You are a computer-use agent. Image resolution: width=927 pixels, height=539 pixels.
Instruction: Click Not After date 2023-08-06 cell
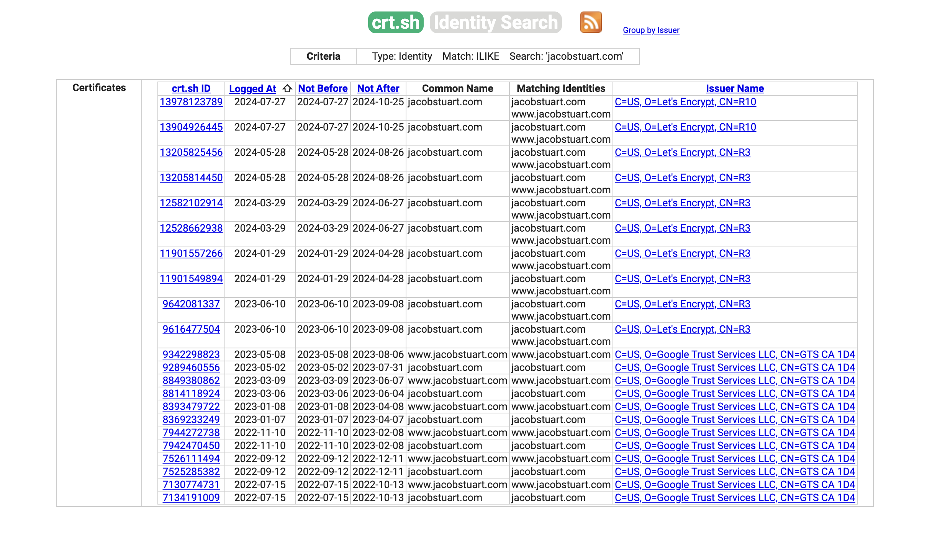click(x=378, y=354)
